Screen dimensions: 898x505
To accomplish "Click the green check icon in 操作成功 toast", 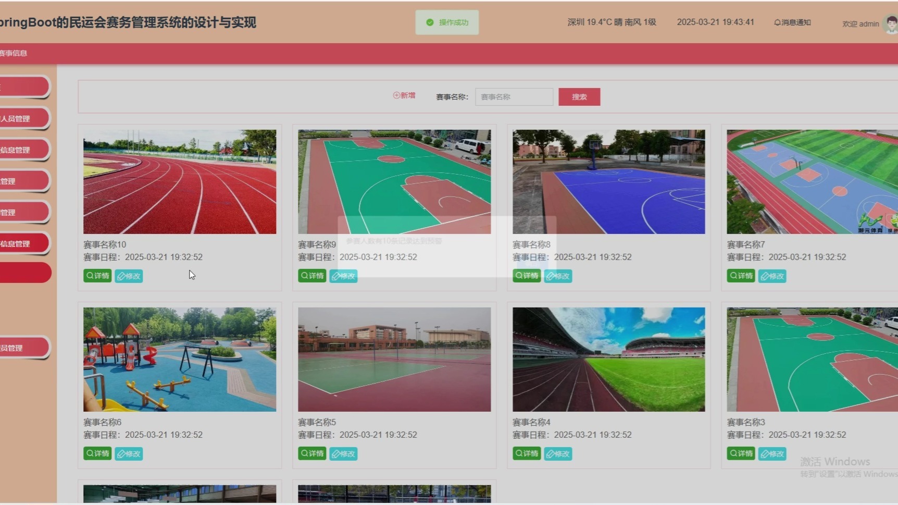I will coord(429,22).
